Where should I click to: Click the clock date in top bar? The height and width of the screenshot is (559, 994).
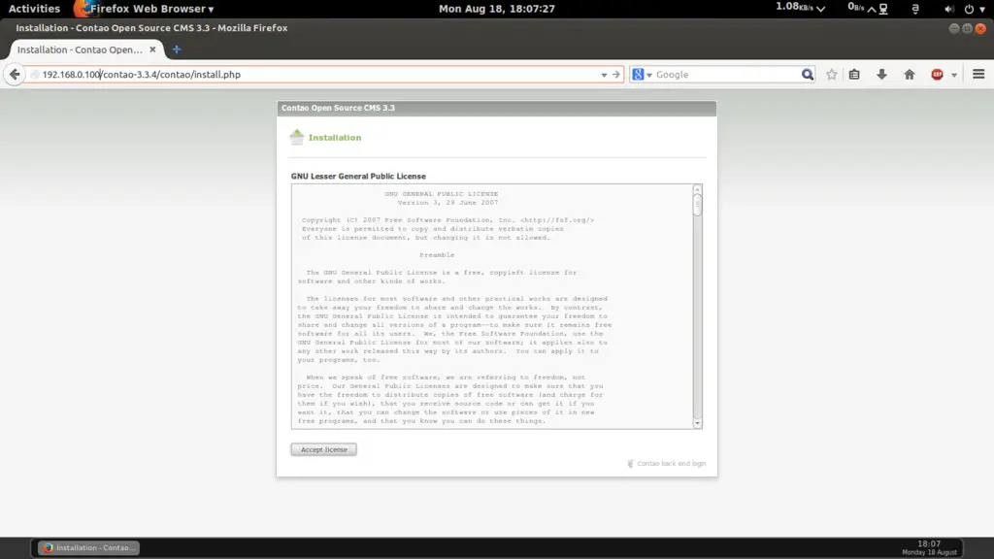[x=496, y=8]
